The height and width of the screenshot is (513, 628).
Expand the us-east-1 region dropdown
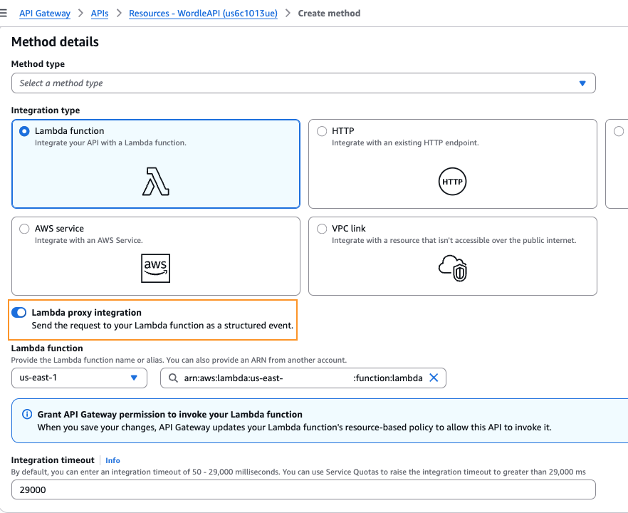79,378
